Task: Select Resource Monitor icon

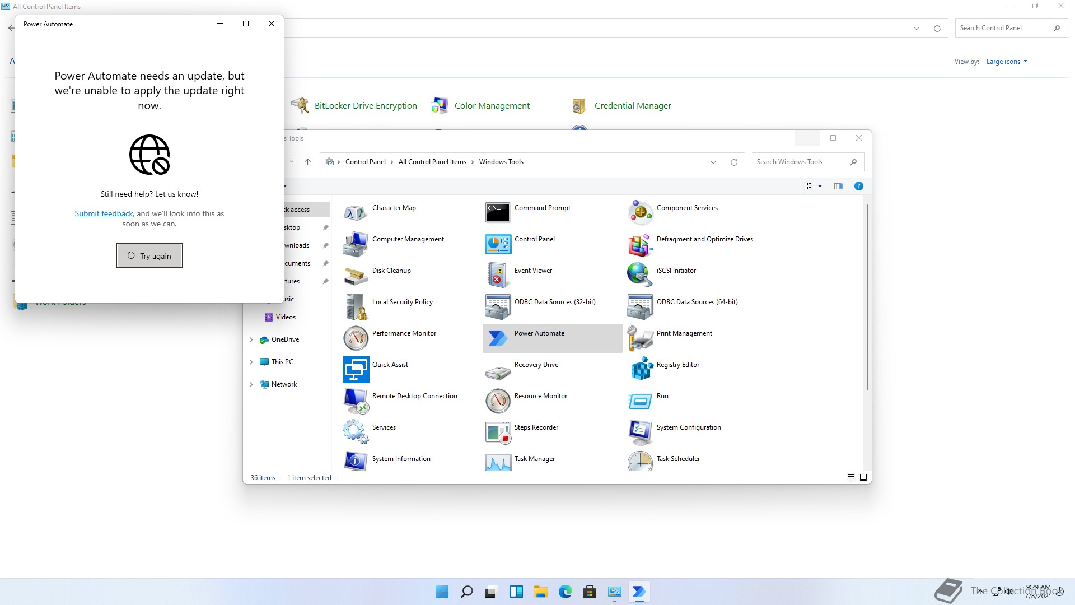Action: coord(498,401)
